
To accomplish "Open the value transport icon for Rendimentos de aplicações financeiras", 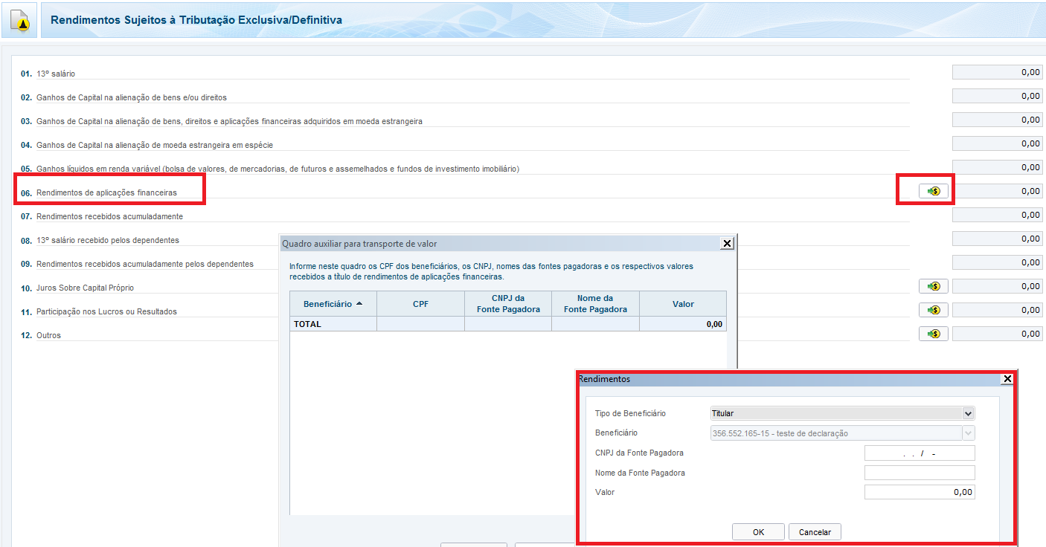I will click(x=934, y=191).
